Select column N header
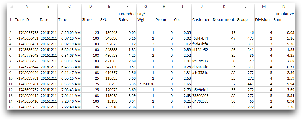This screenshot has height=120, width=302. point(284,7)
